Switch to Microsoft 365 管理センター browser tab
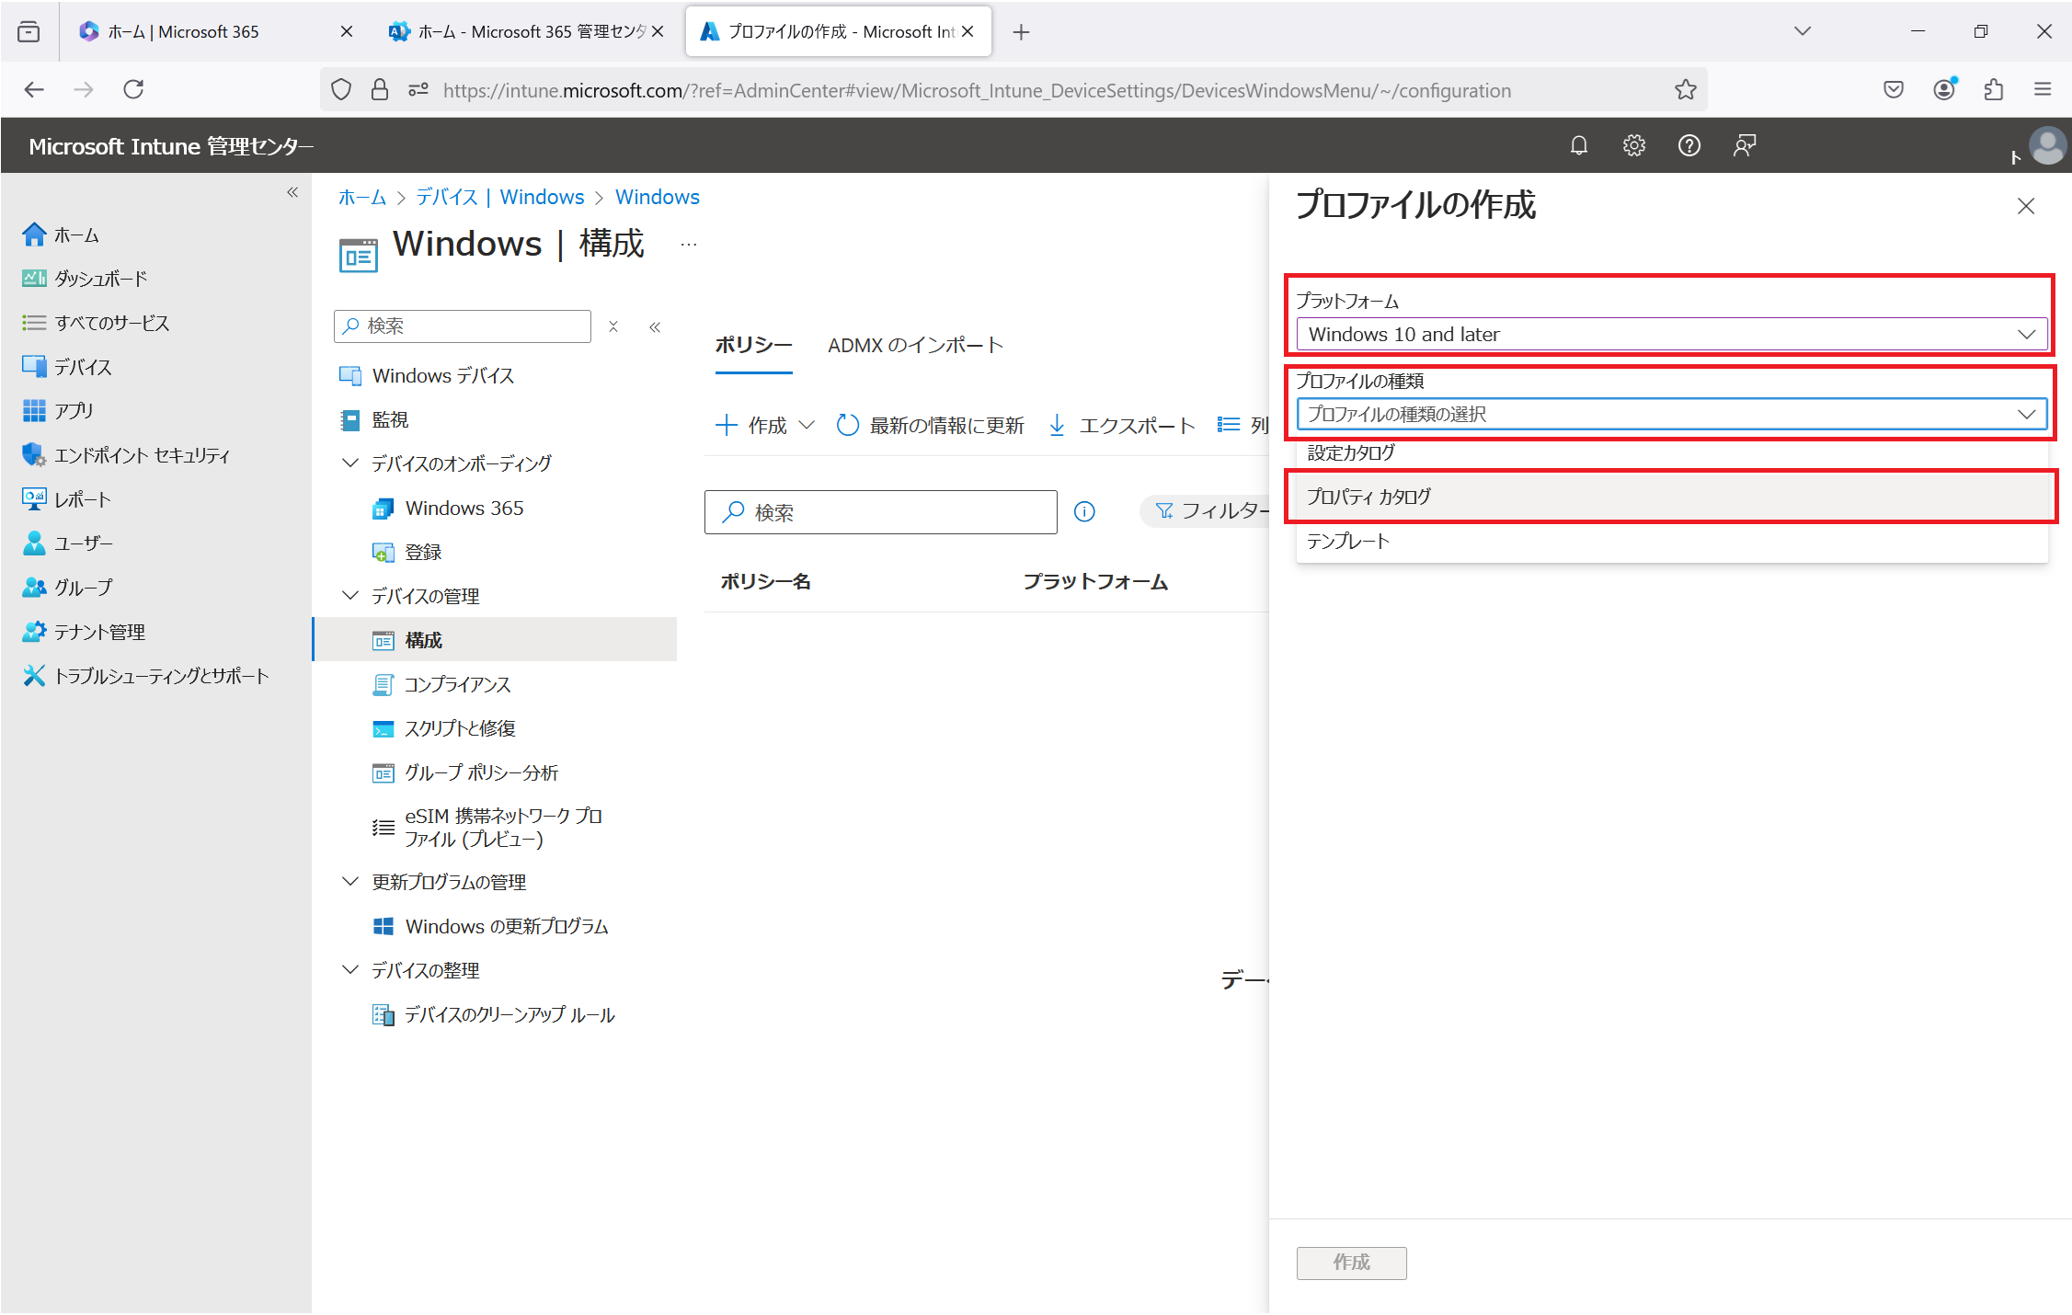This screenshot has height=1315, width=2072. pyautogui.click(x=520, y=31)
